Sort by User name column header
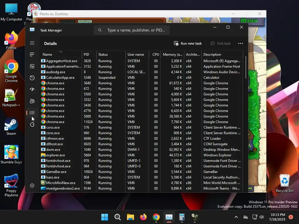299x224 pixels. (x=137, y=55)
